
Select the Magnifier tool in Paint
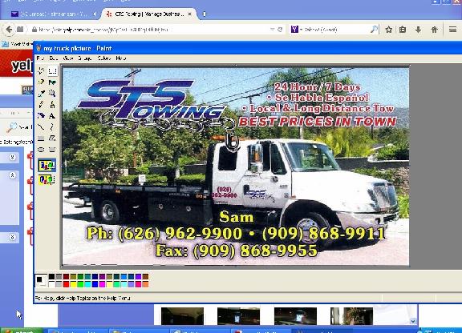[x=52, y=93]
